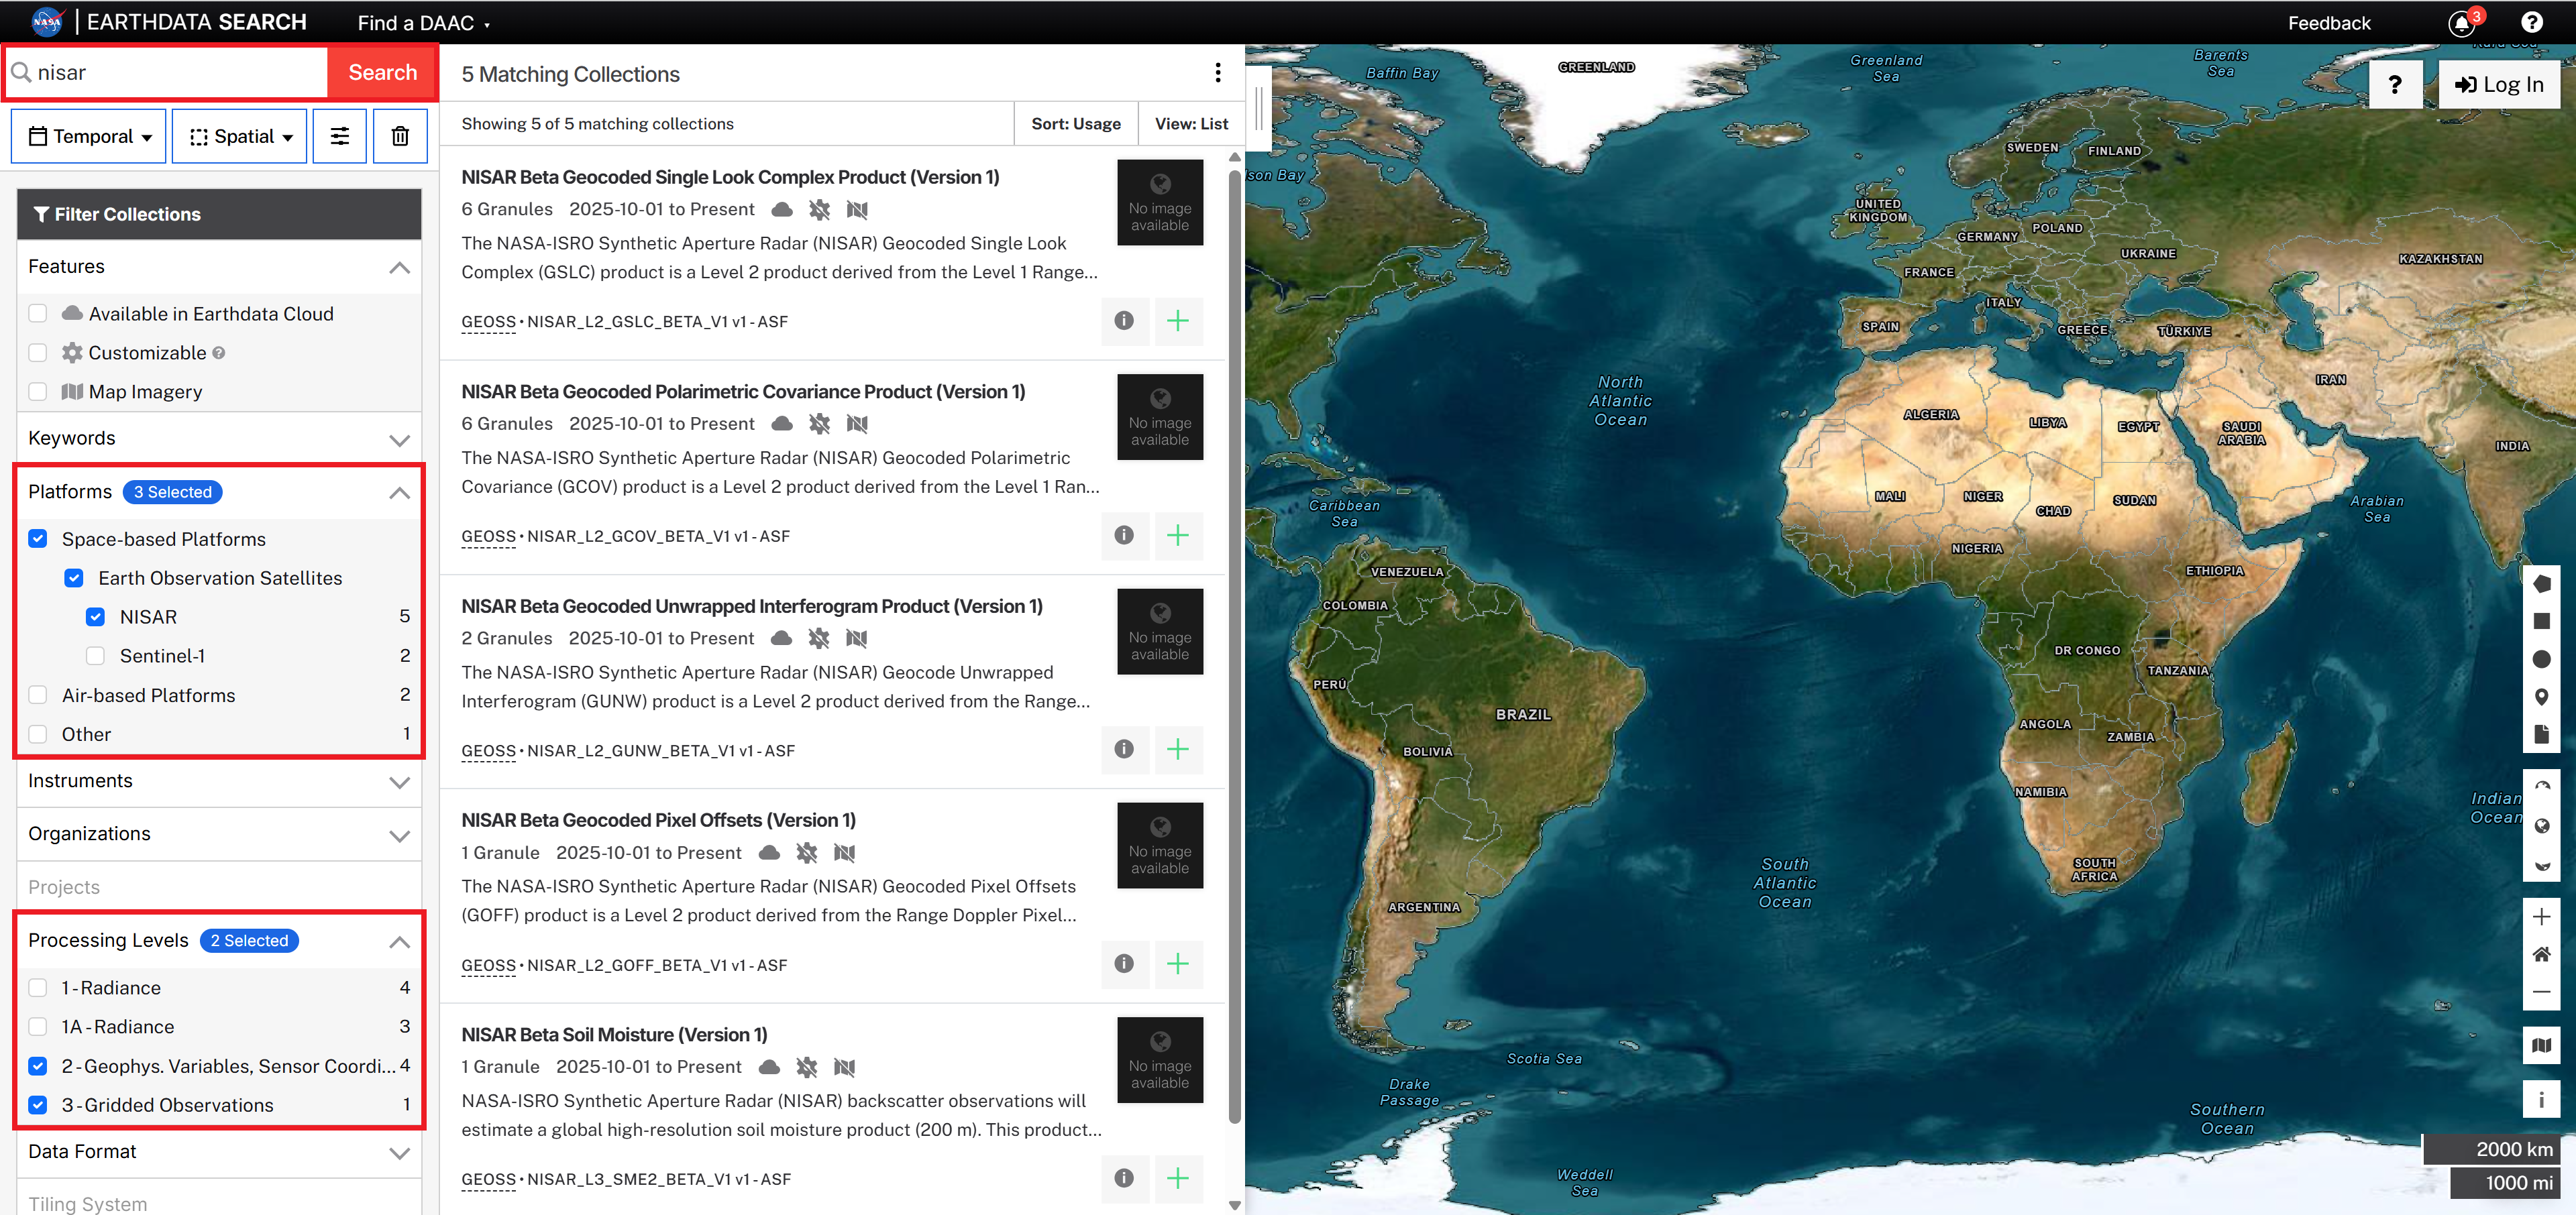The width and height of the screenshot is (2576, 1215).
Task: Open the collections panel three-dot menu
Action: pyautogui.click(x=1218, y=72)
